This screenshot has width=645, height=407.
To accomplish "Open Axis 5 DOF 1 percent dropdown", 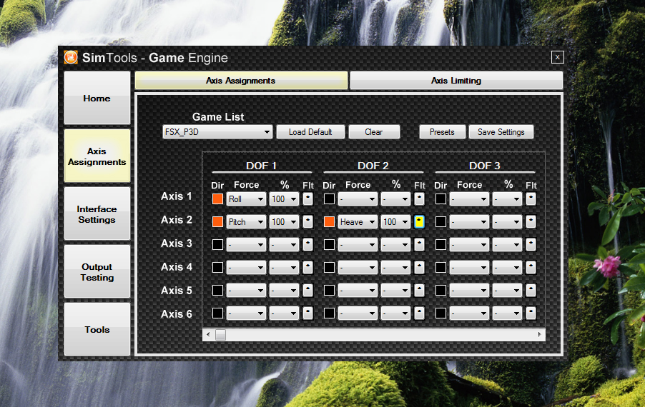I will click(x=285, y=291).
